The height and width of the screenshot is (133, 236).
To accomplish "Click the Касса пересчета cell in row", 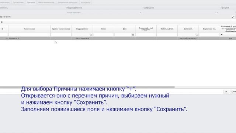I will [82, 38].
